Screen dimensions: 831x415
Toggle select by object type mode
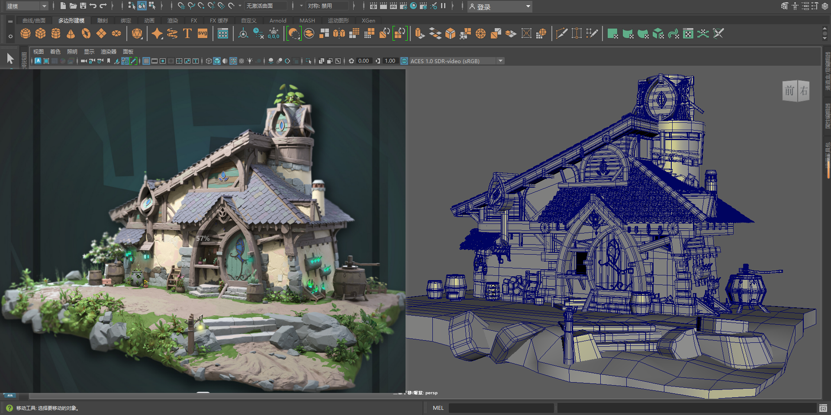click(x=142, y=6)
